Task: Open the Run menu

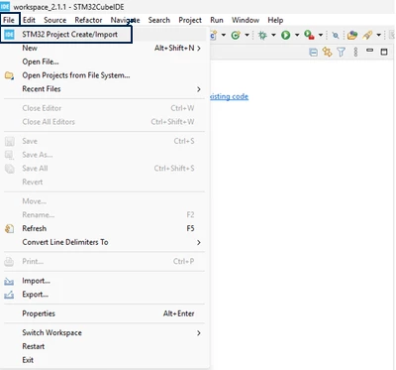Action: tap(217, 20)
